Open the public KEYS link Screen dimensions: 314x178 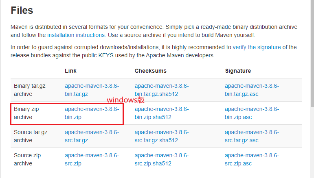[106, 55]
